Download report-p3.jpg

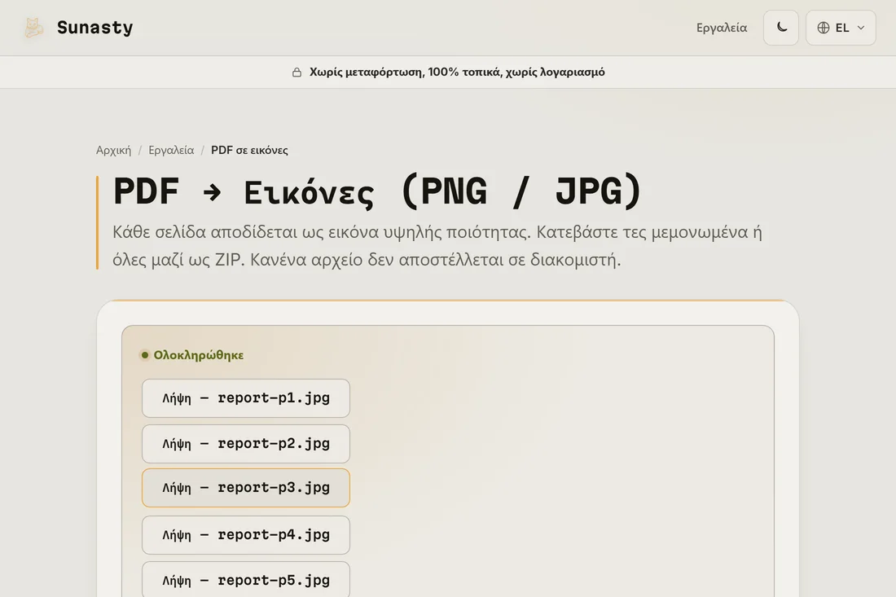tap(246, 488)
